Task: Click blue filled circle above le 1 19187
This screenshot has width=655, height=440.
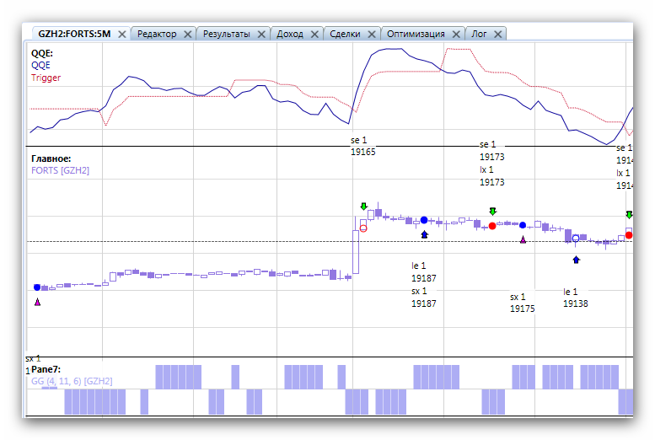Action: 424,220
